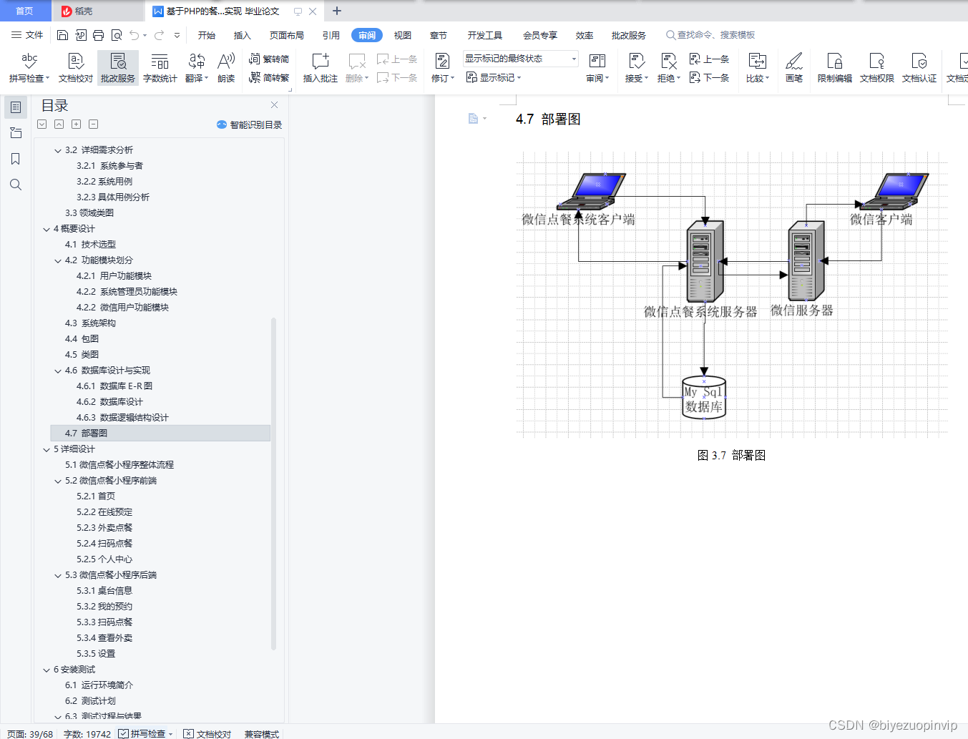
Task: Close the 目录 navigation panel
Action: (x=274, y=105)
